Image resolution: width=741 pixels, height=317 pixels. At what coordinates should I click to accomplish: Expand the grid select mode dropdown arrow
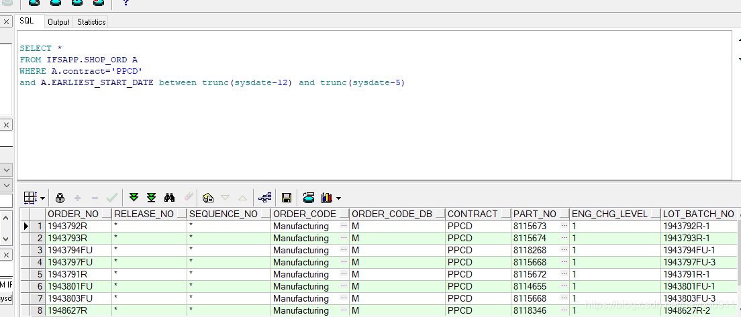coord(43,198)
